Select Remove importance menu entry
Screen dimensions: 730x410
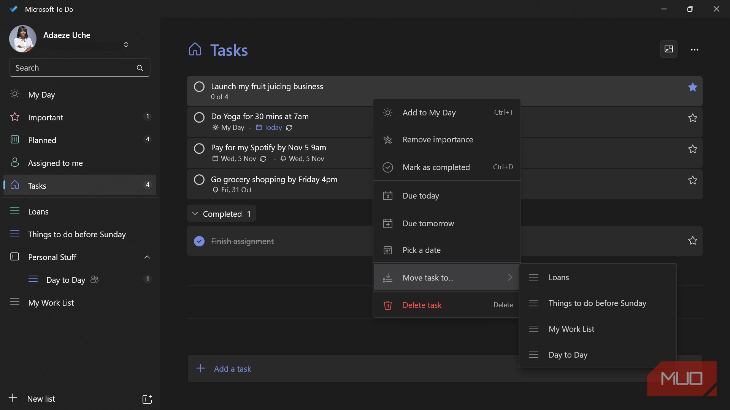click(x=446, y=140)
